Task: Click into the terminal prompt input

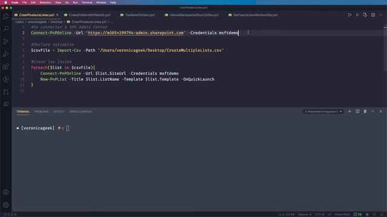Action: (68, 128)
